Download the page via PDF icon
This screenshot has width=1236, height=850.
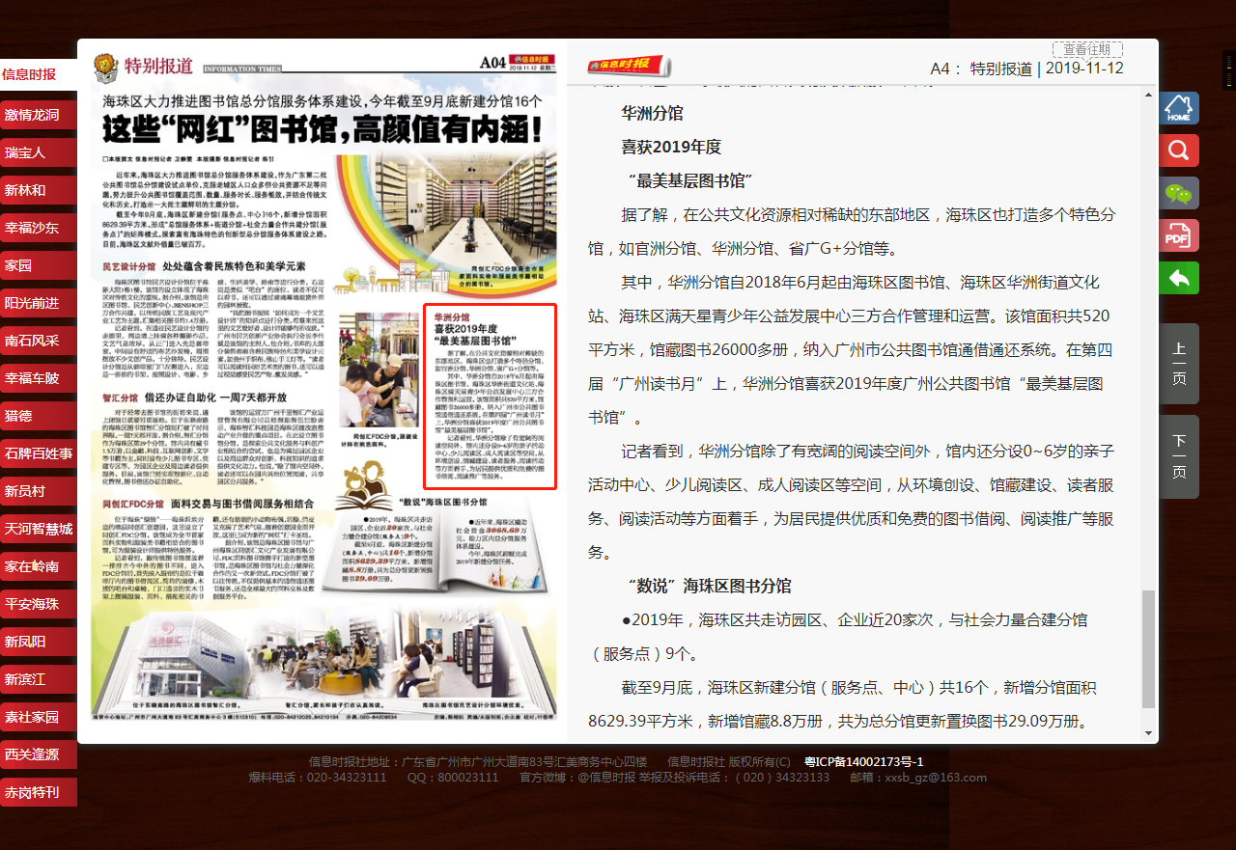[x=1179, y=235]
